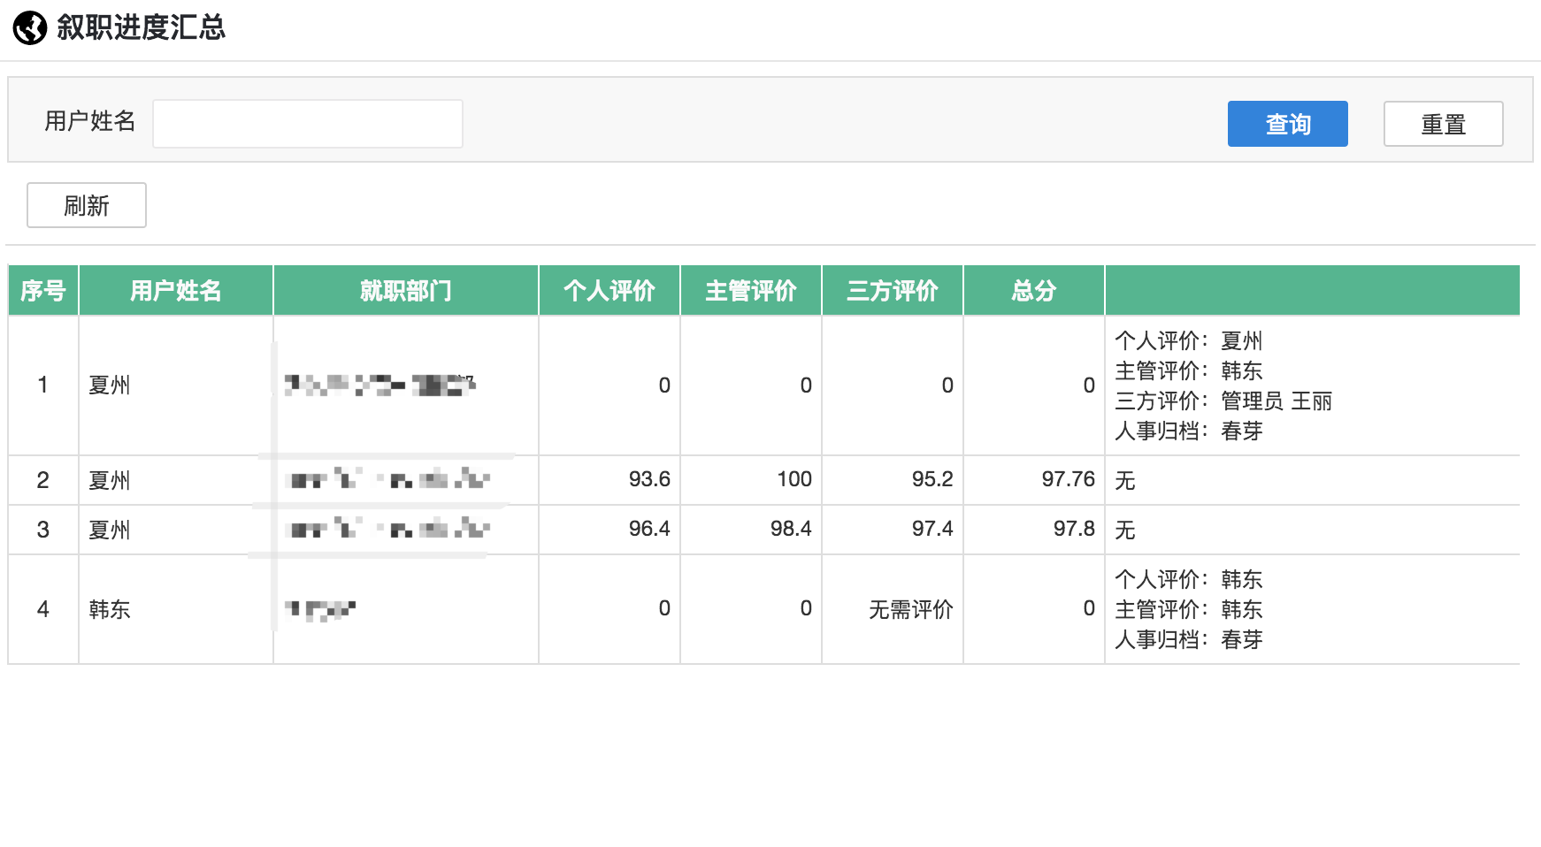Click the 叙职进度汇总 page title

pos(141,27)
